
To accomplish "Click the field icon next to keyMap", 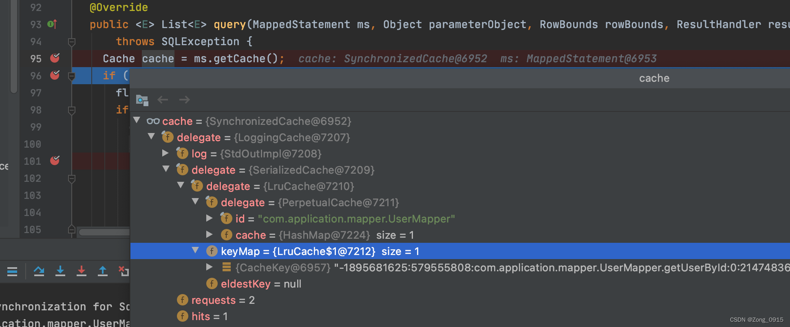I will click(212, 251).
